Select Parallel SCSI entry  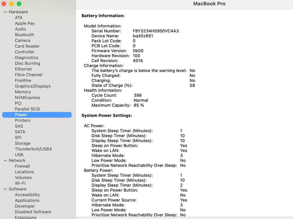27,109
